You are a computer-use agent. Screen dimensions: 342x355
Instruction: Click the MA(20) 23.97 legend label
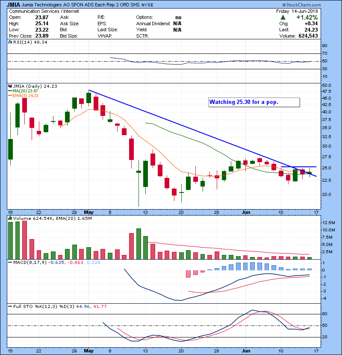(x=25, y=91)
